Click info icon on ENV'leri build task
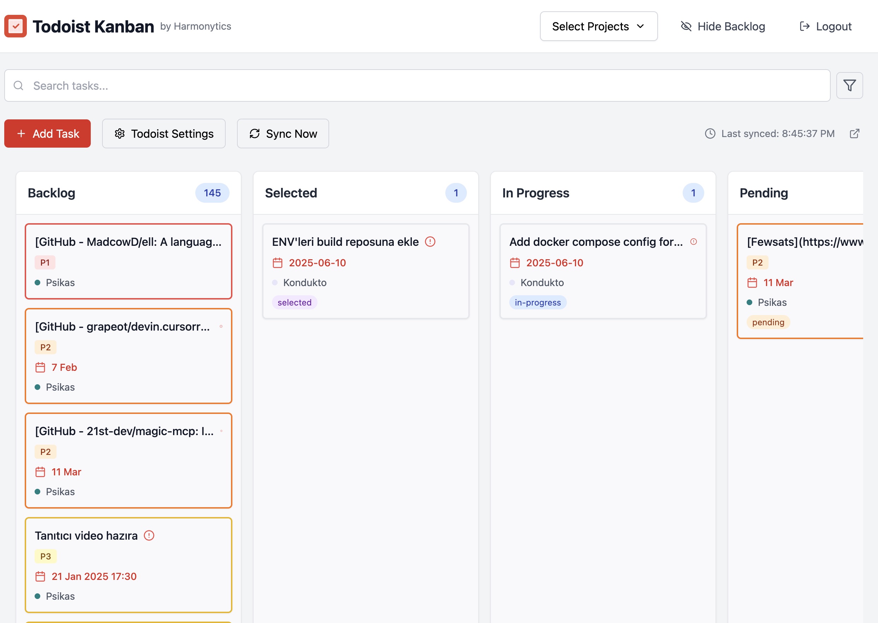Image resolution: width=878 pixels, height=623 pixels. click(x=430, y=242)
